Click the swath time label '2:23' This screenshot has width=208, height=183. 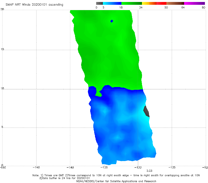(149, 171)
